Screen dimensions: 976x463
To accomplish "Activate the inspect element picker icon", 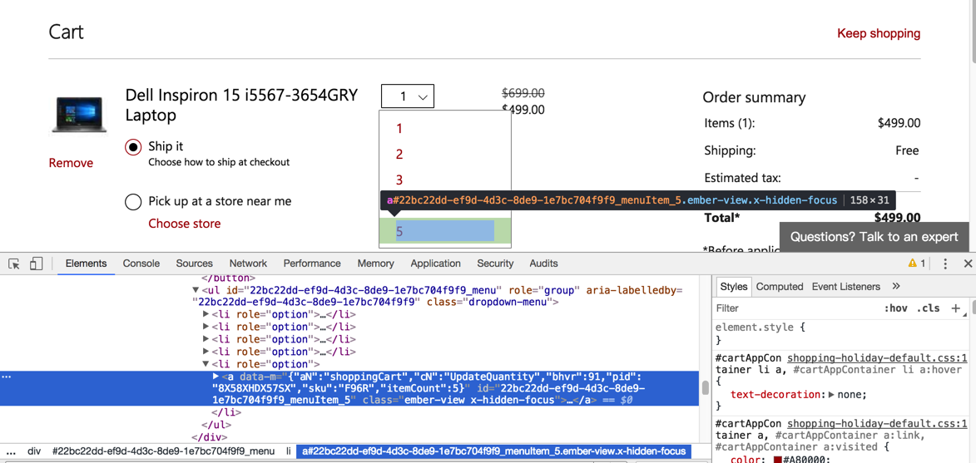I will pyautogui.click(x=14, y=264).
